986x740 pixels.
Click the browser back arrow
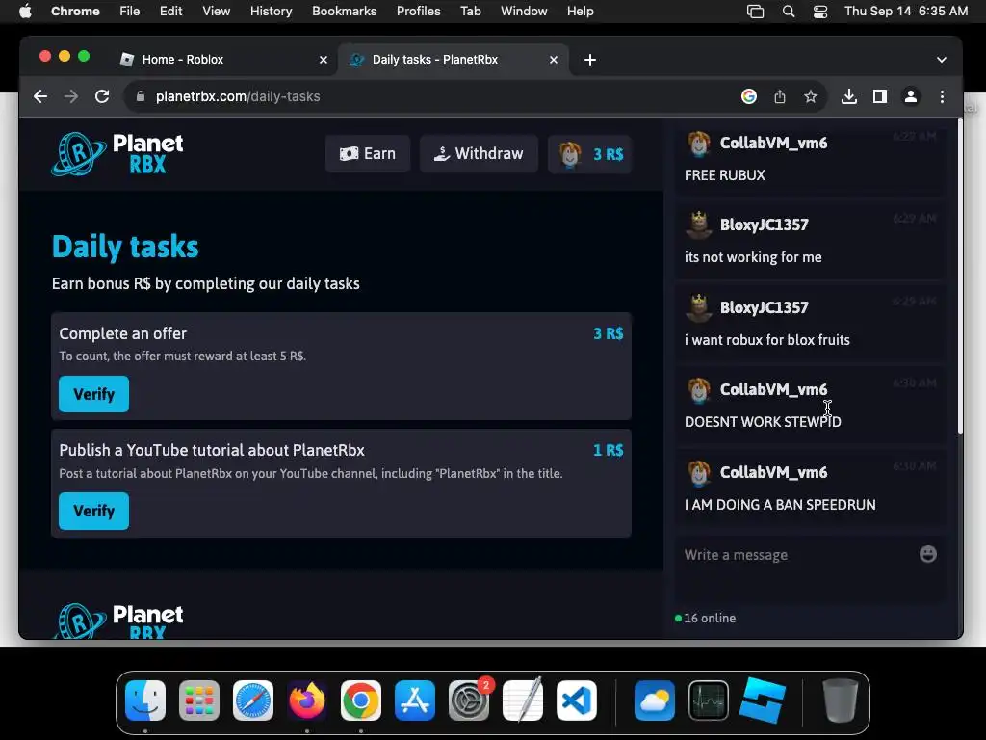[x=40, y=96]
